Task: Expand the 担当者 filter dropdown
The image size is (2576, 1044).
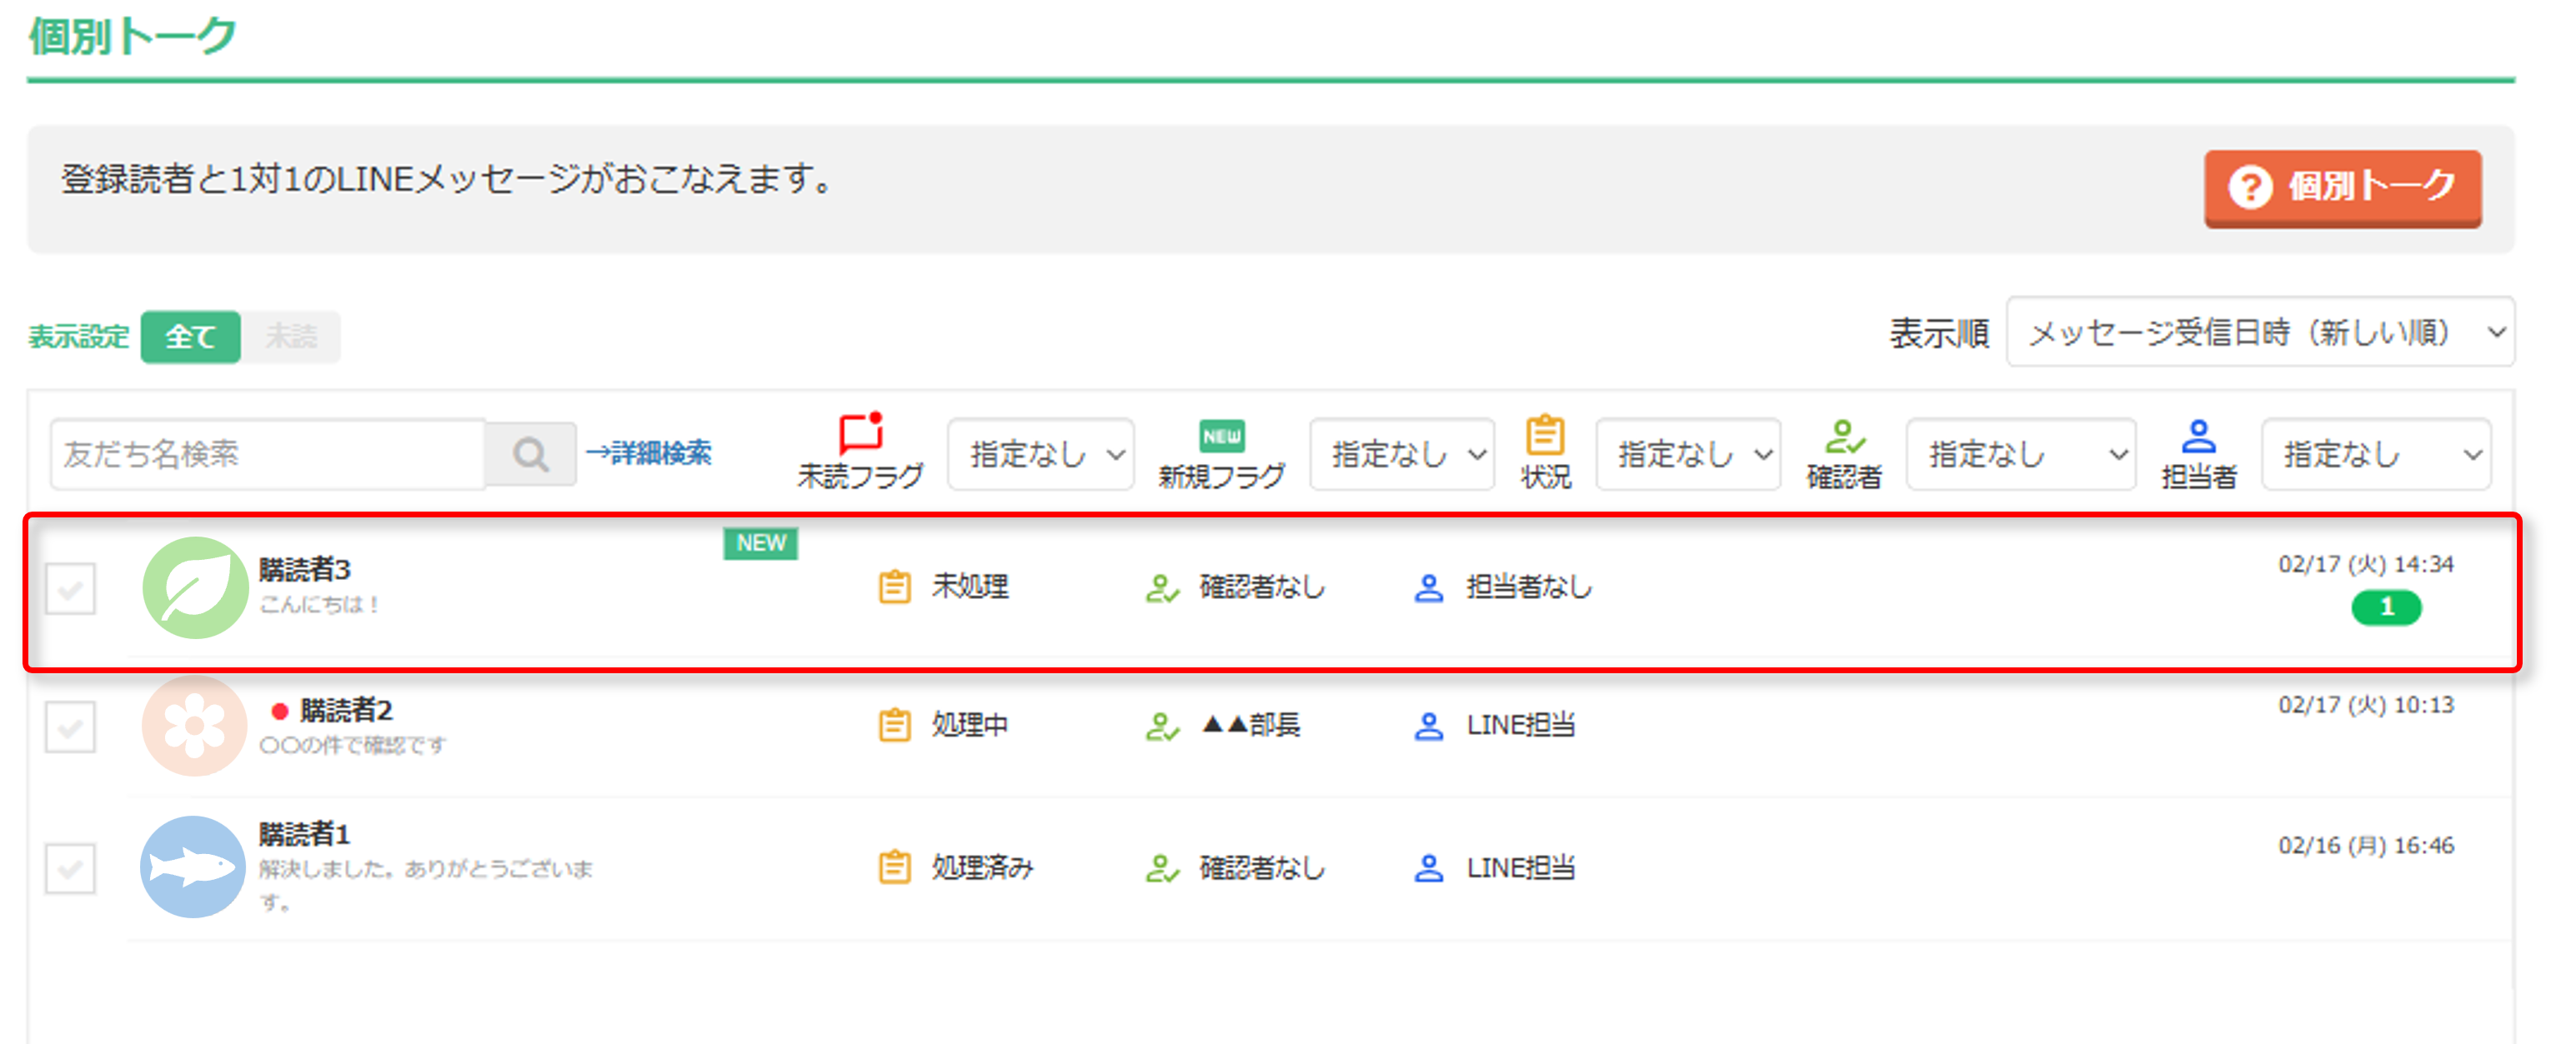Action: pyautogui.click(x=2375, y=455)
